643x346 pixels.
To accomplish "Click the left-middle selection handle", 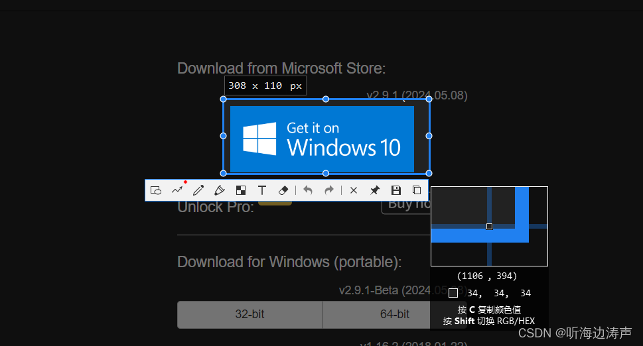I will [223, 136].
